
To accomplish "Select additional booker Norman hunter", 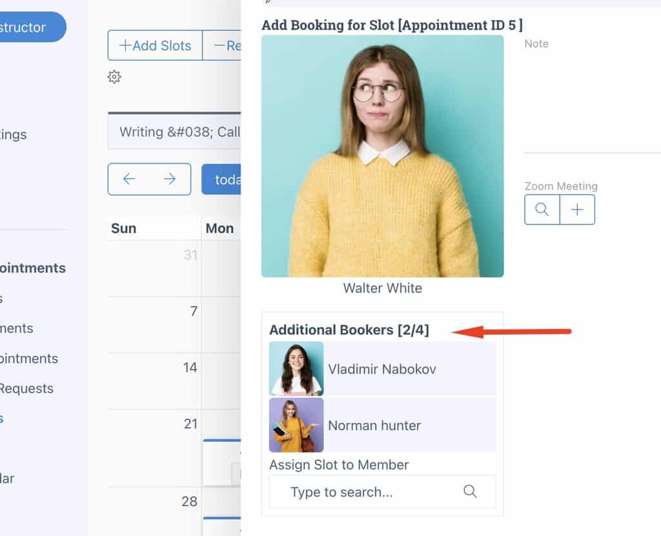I will click(382, 425).
